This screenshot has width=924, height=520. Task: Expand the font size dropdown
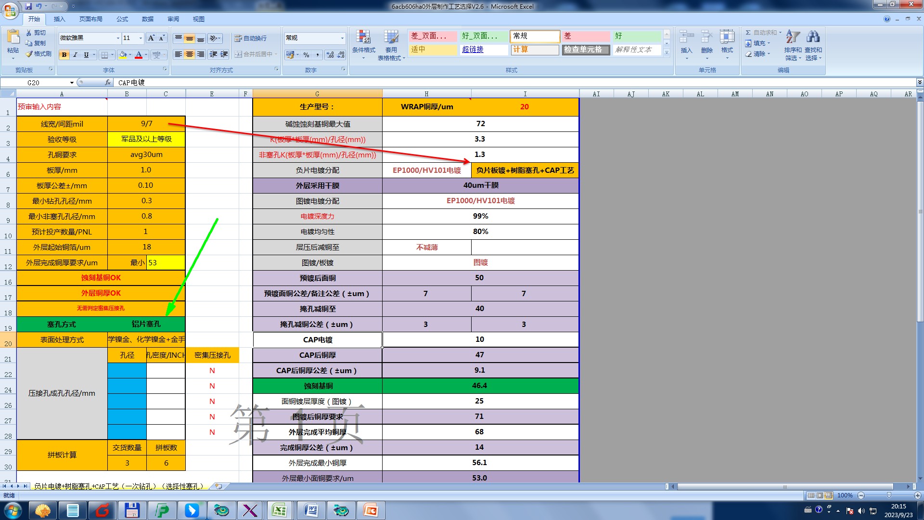pos(141,38)
